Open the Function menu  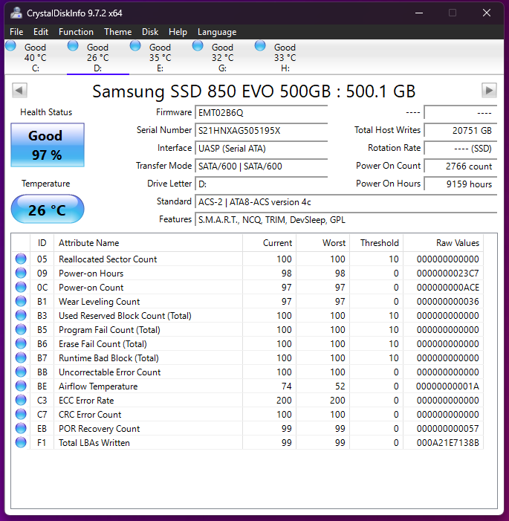(76, 32)
